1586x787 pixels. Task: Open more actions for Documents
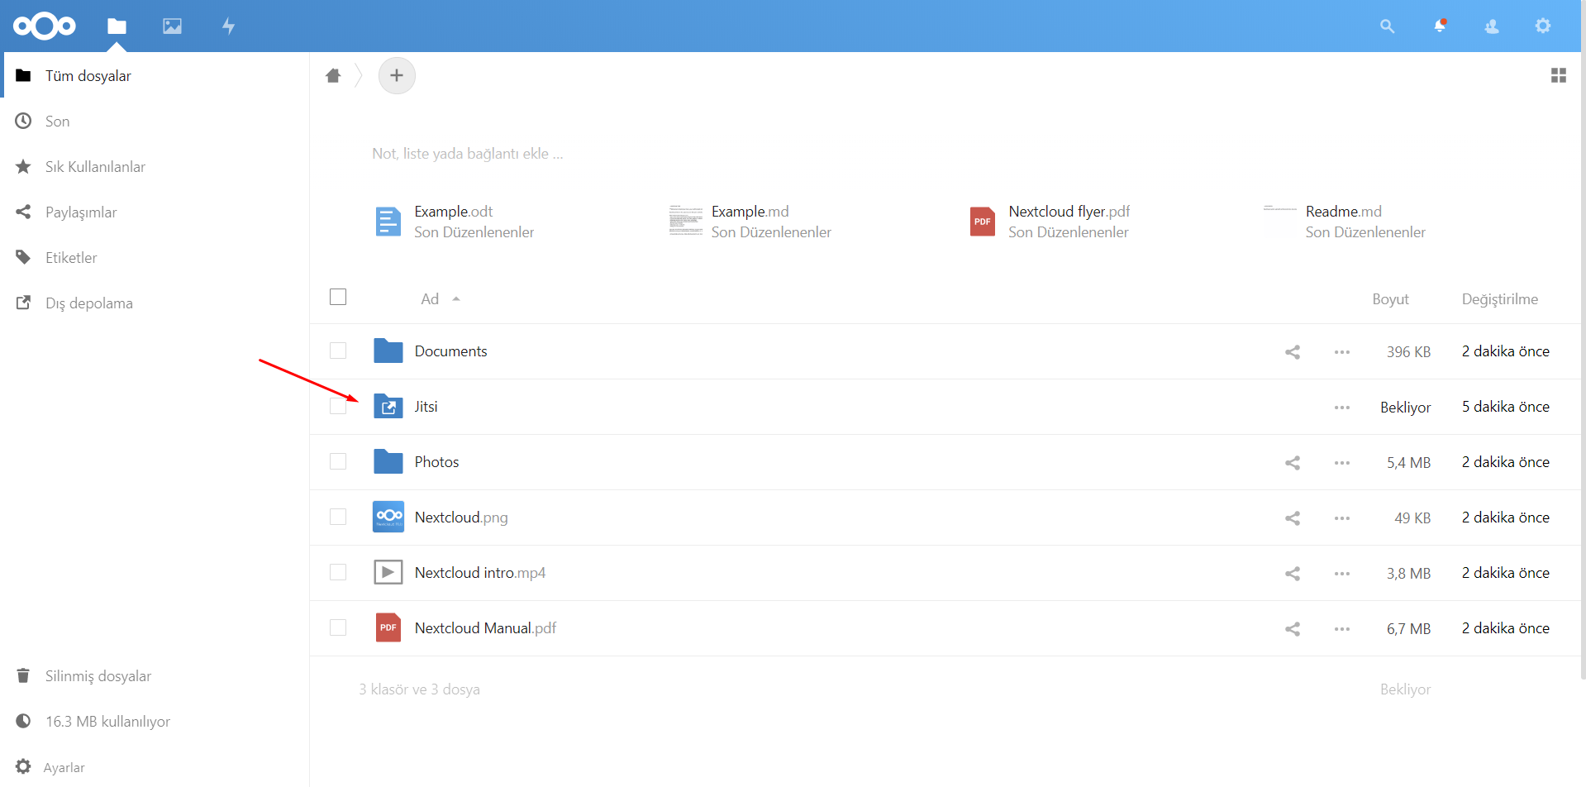1342,352
